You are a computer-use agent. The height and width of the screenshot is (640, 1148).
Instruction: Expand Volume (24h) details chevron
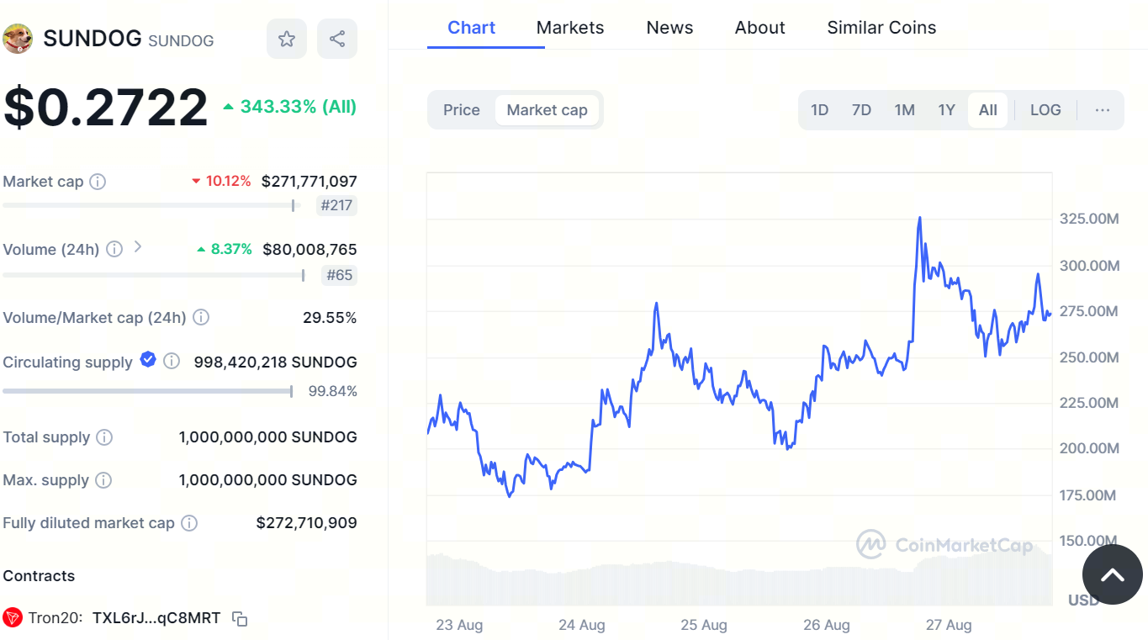click(138, 247)
